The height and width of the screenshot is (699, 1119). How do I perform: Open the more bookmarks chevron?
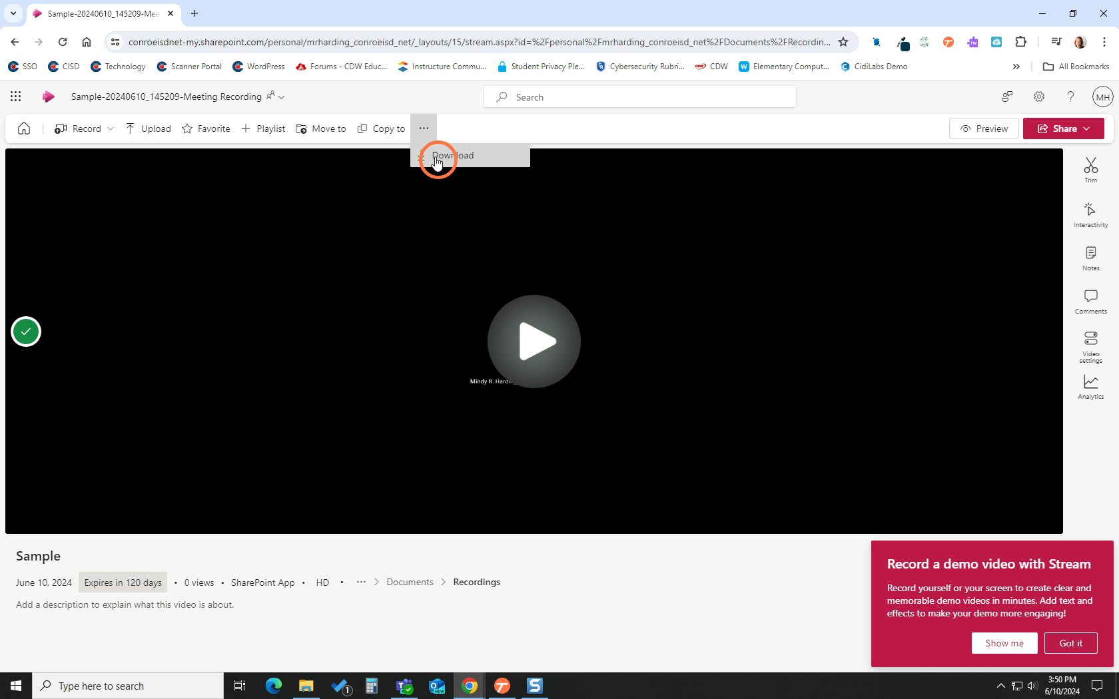click(x=1016, y=67)
